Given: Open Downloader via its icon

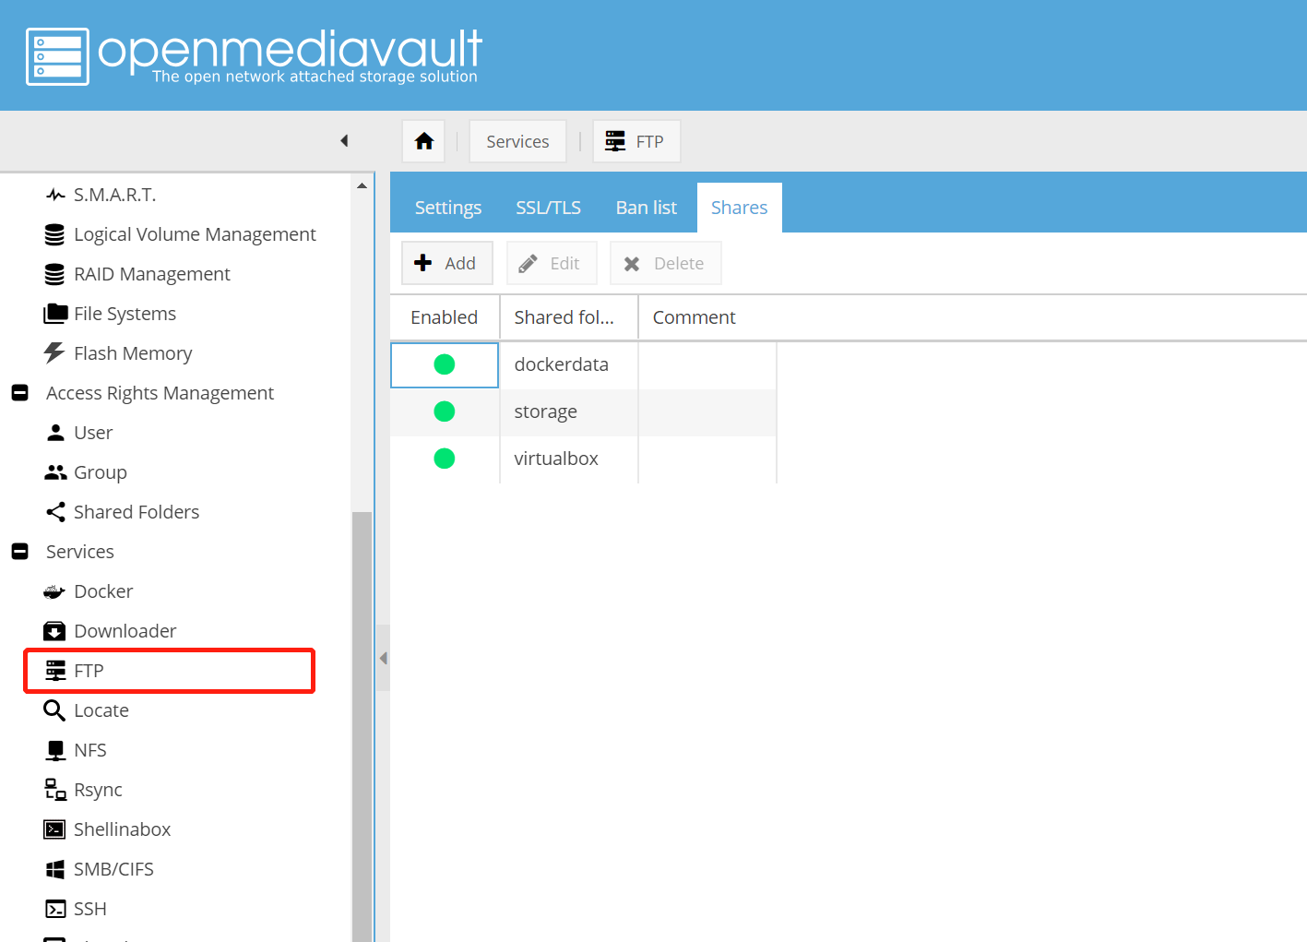Looking at the screenshot, I should pyautogui.click(x=55, y=631).
